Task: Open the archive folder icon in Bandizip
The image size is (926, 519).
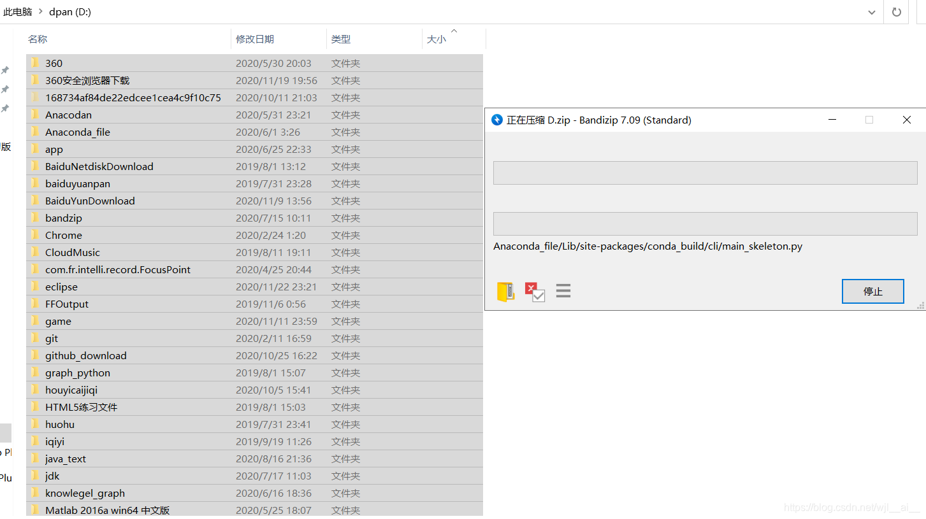Action: pos(505,292)
